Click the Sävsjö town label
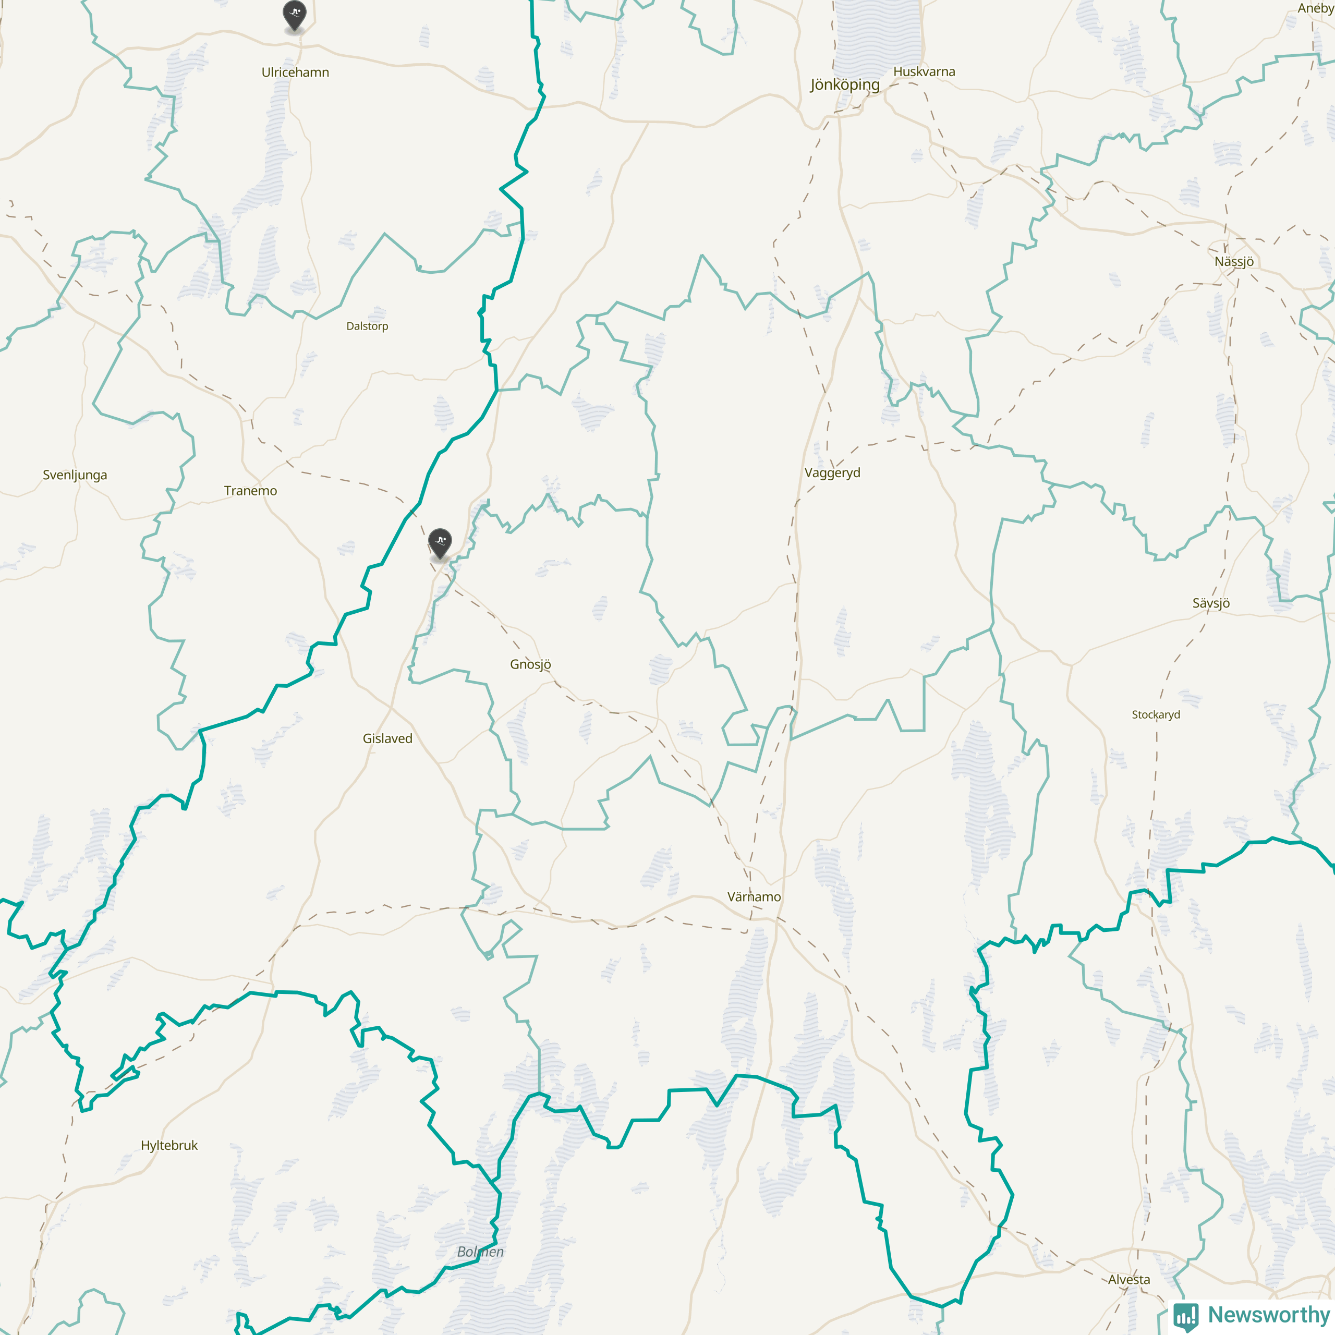1335x1335 pixels. tap(1210, 602)
